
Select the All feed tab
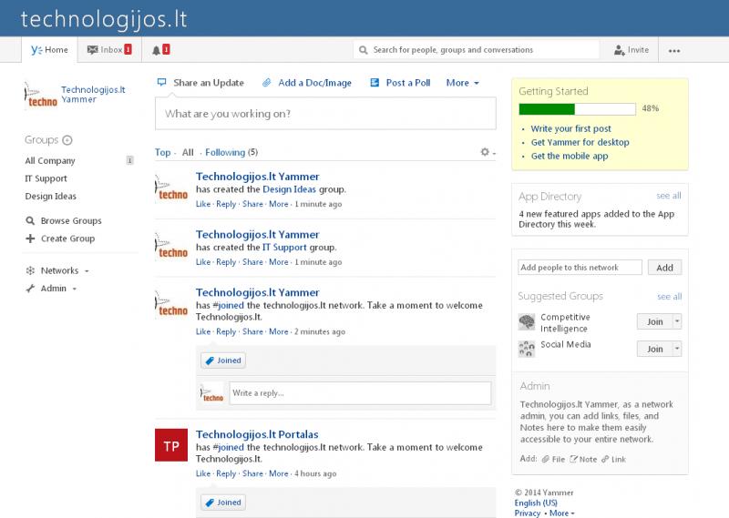[x=188, y=152]
